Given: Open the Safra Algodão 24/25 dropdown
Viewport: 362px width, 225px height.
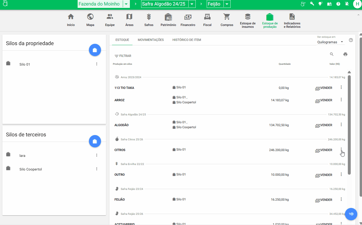Looking at the screenshot, I should 192,4.
